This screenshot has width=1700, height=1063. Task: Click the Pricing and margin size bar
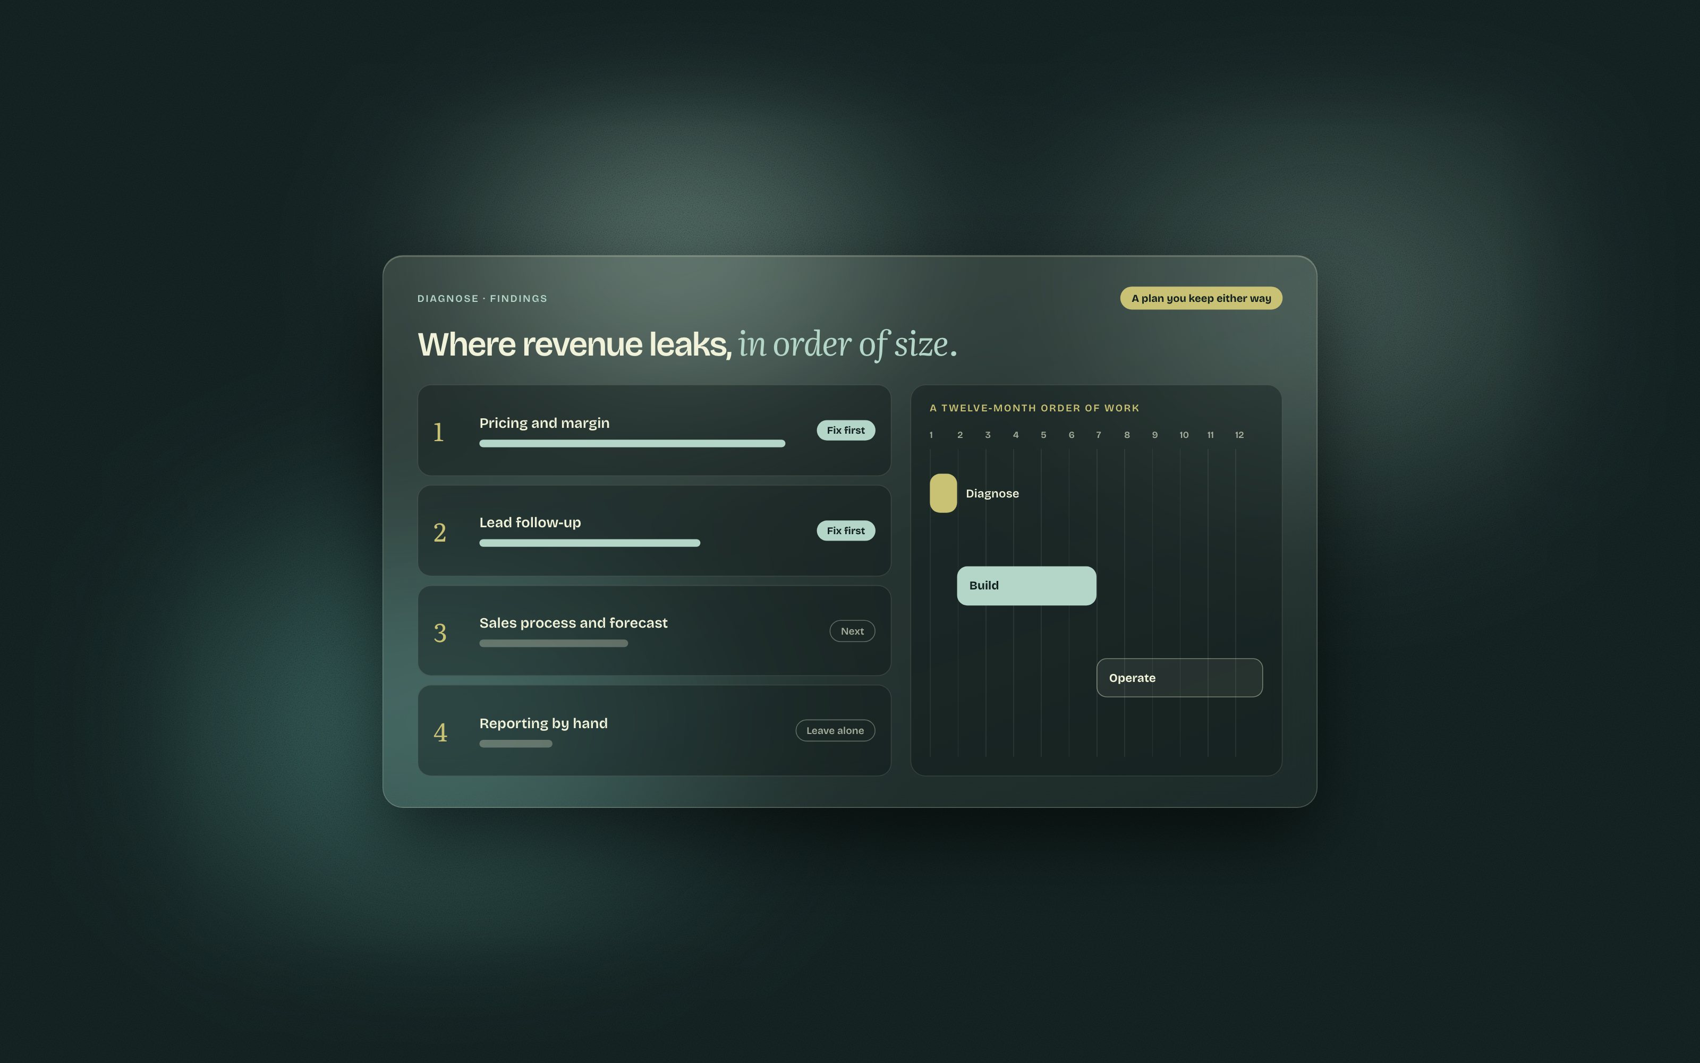(x=632, y=444)
